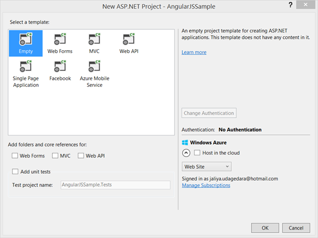318x238 pixels.
Task: Open Manage Subscriptions link
Action: point(206,186)
